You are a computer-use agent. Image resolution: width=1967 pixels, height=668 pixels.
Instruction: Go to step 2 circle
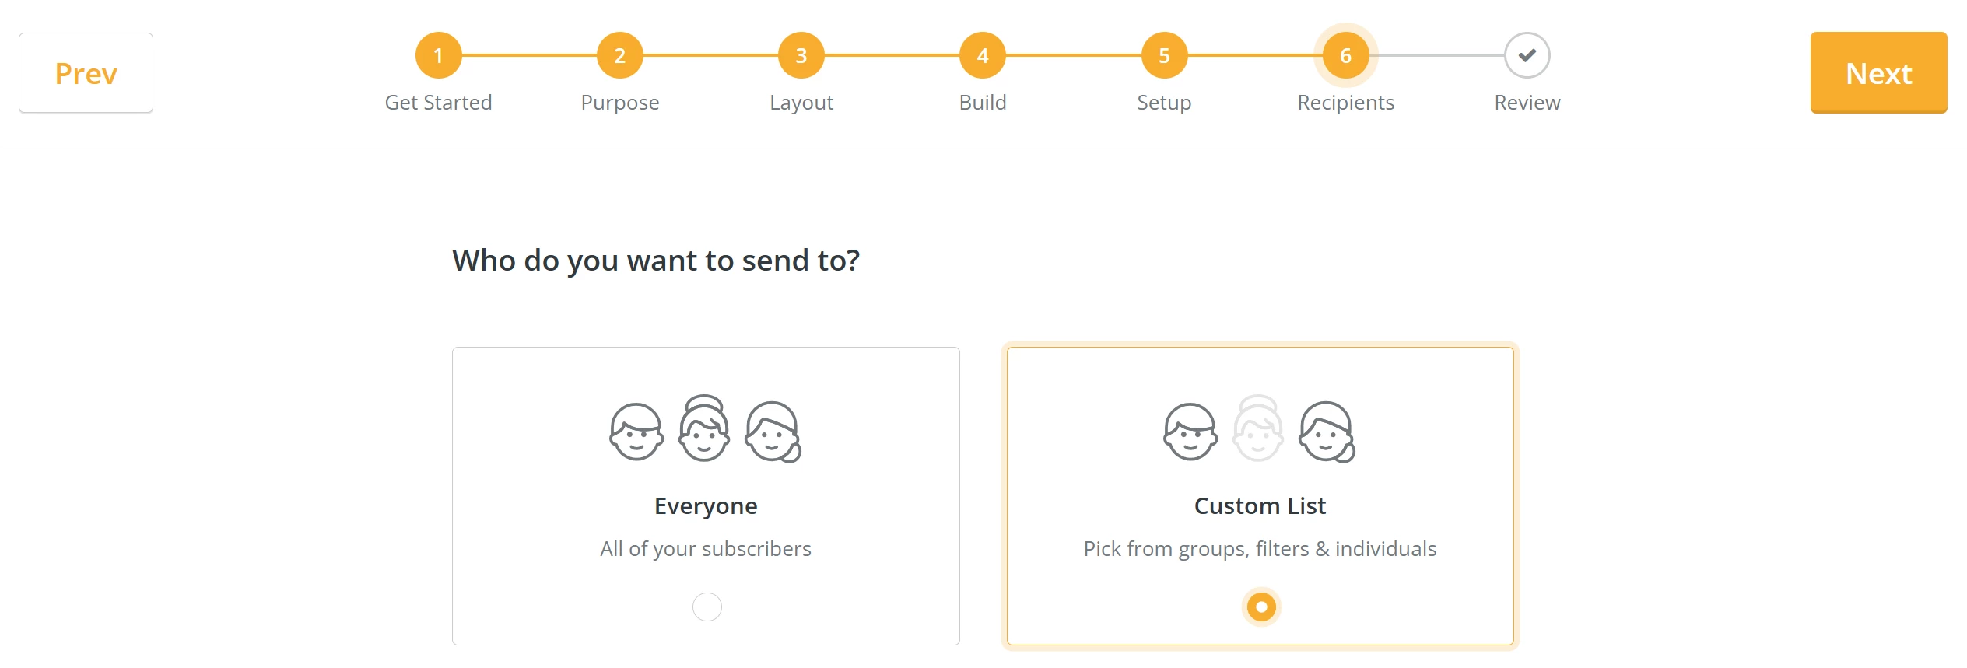click(x=619, y=55)
